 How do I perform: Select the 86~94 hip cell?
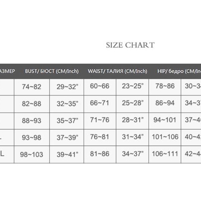tap(165, 103)
